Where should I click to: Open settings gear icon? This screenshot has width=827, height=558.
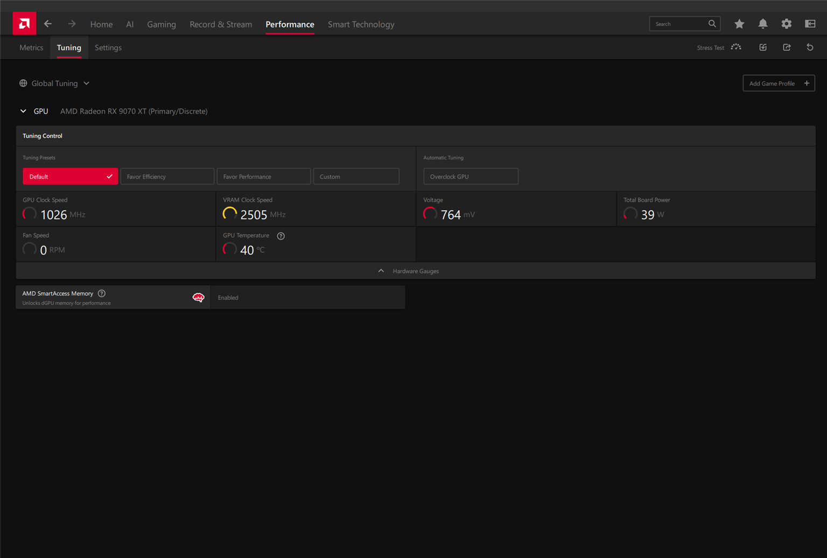[787, 24]
